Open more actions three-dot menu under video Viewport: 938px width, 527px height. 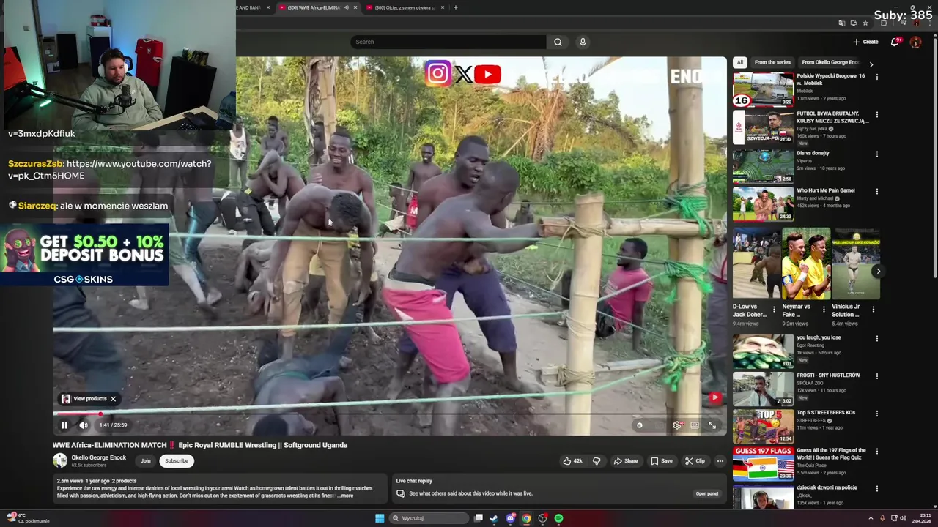click(720, 461)
